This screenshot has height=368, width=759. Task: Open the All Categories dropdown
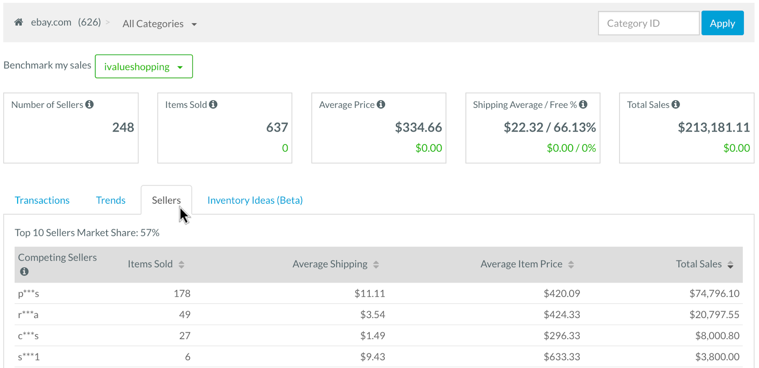159,24
